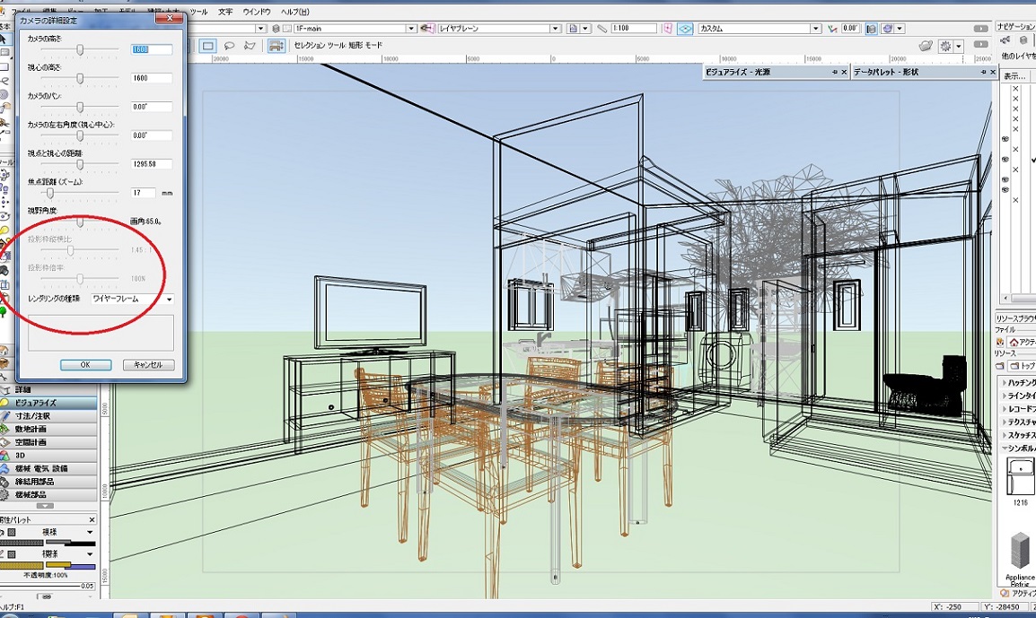Select the lasso selection mode icon

pos(230,46)
